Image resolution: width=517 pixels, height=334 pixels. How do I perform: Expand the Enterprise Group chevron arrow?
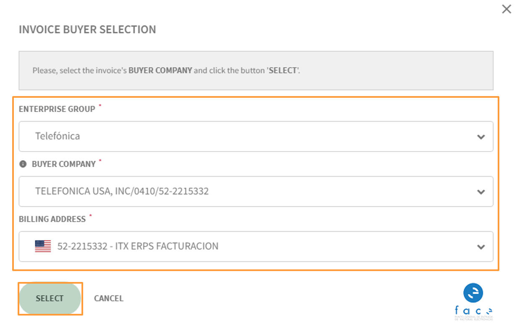481,137
